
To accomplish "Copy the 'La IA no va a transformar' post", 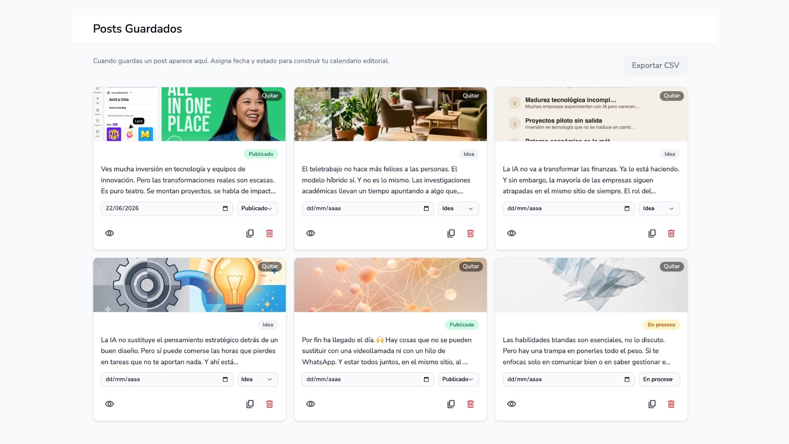I will (652, 233).
